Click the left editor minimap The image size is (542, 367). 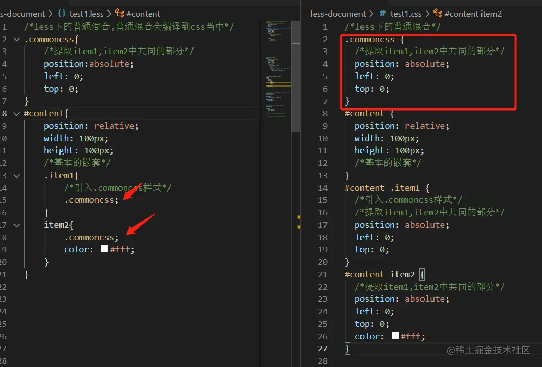click(278, 69)
